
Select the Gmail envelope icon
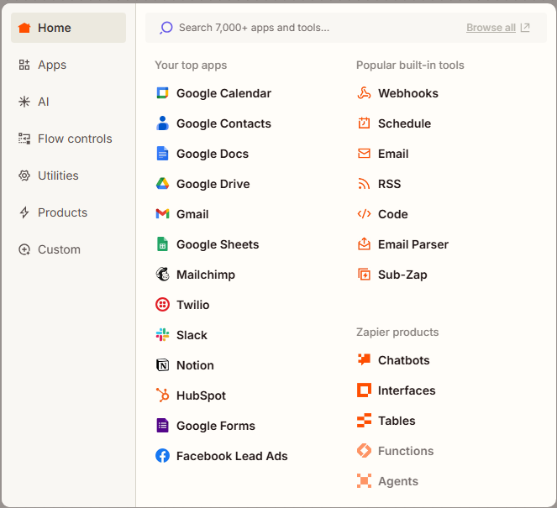162,214
